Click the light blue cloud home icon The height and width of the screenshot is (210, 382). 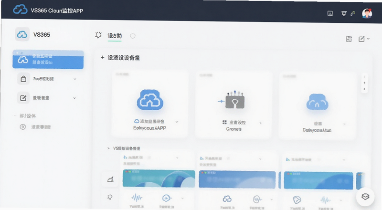click(317, 102)
